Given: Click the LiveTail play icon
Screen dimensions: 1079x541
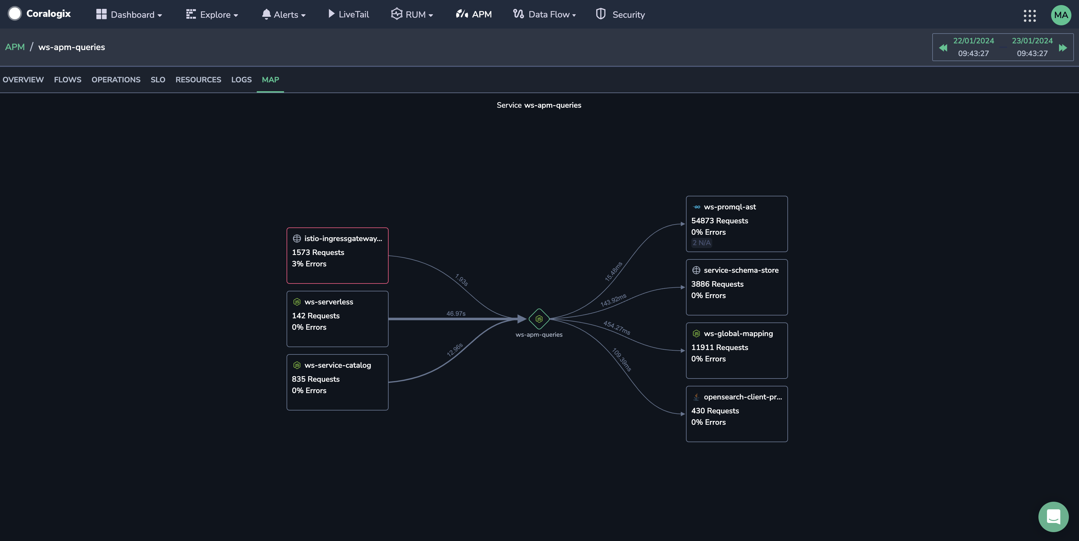Looking at the screenshot, I should (x=331, y=14).
